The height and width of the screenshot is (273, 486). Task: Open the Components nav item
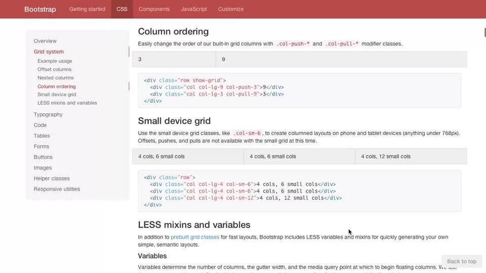(x=154, y=9)
